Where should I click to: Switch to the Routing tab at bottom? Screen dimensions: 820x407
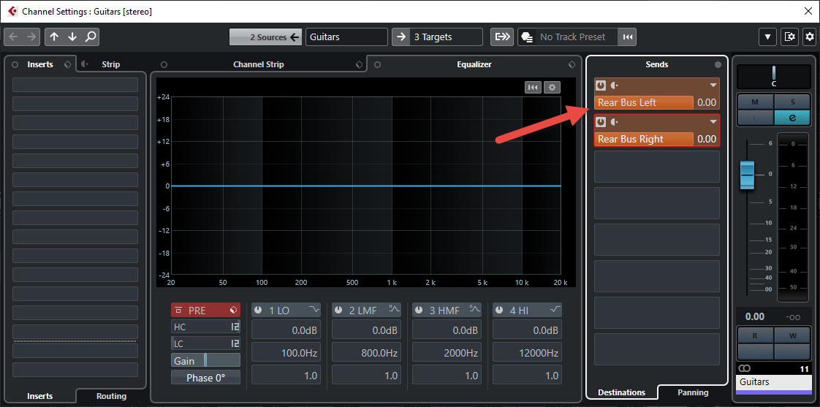pyautogui.click(x=111, y=396)
